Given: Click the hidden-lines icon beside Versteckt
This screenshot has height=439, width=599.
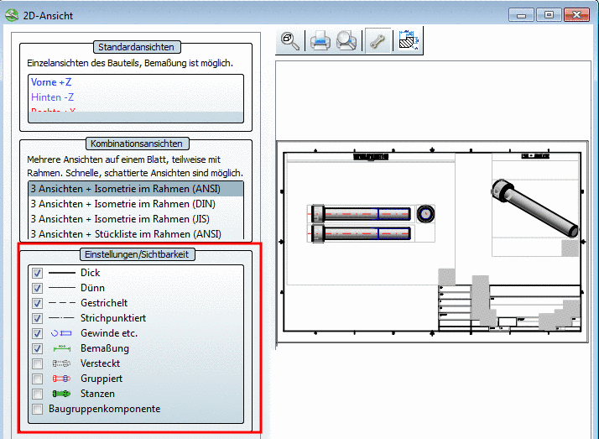Looking at the screenshot, I should coord(61,363).
